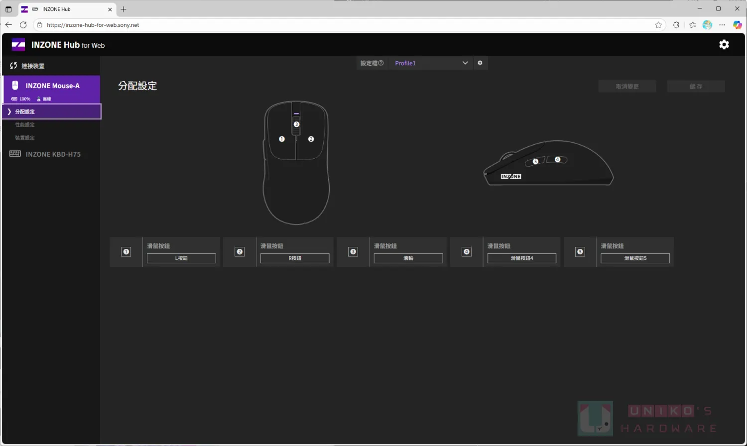Select side button marker 5 on mouse
The height and width of the screenshot is (446, 747).
tap(535, 162)
